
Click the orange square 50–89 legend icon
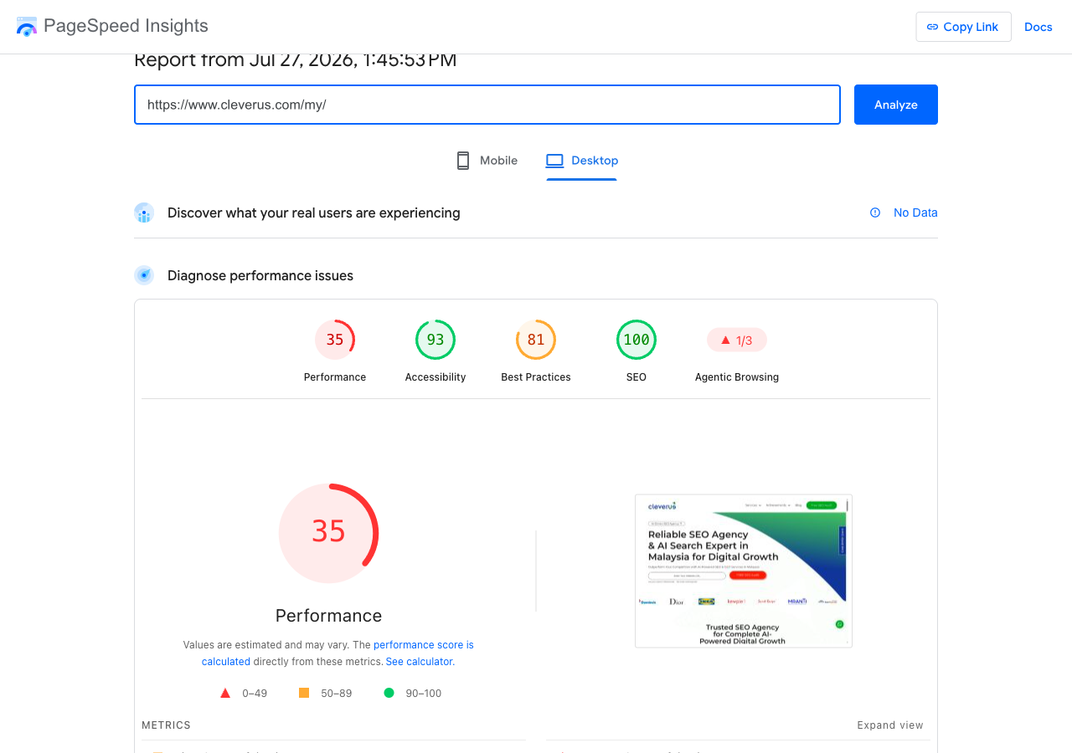pos(304,693)
